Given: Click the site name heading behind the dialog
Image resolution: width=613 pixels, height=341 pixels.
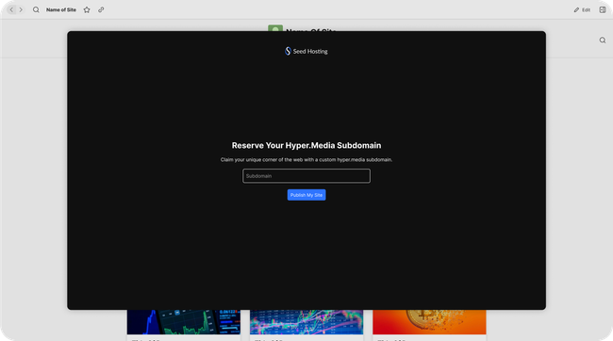Looking at the screenshot, I should pyautogui.click(x=311, y=30).
